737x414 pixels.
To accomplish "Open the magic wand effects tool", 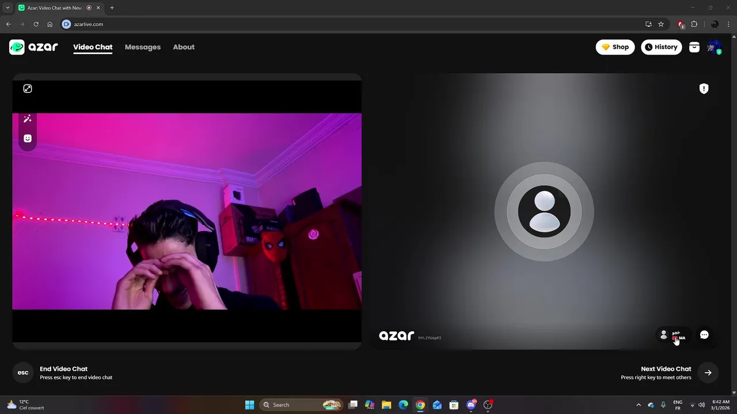I will 28,119.
